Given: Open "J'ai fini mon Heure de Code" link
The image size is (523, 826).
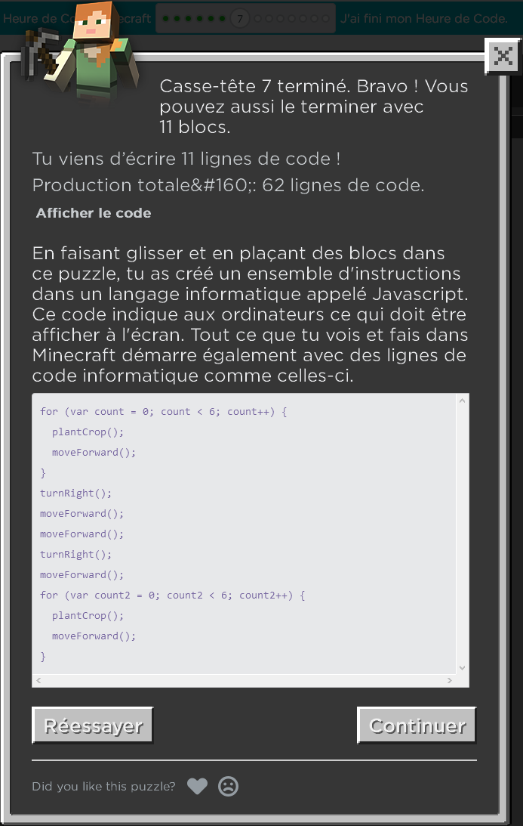Looking at the screenshot, I should [424, 19].
